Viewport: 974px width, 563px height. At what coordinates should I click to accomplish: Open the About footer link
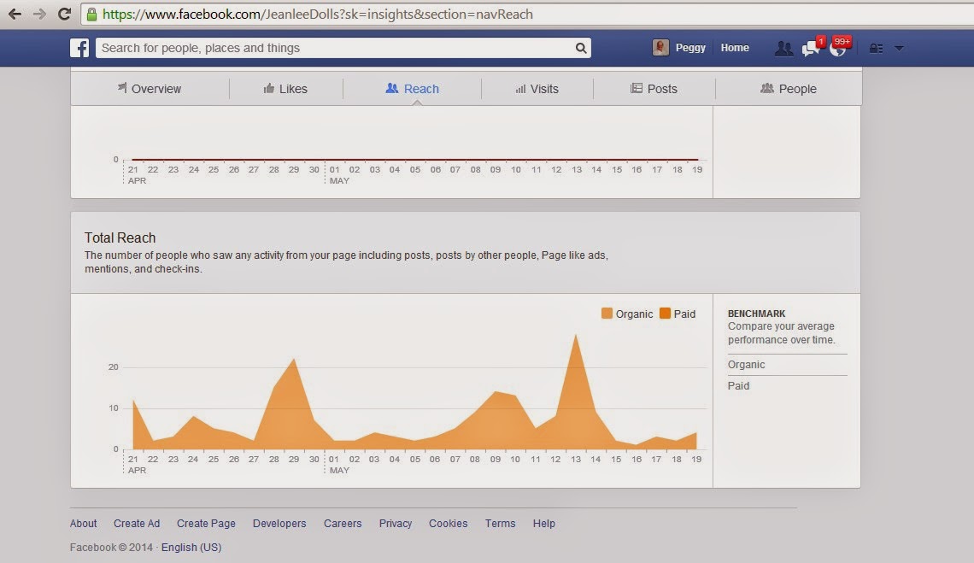83,523
